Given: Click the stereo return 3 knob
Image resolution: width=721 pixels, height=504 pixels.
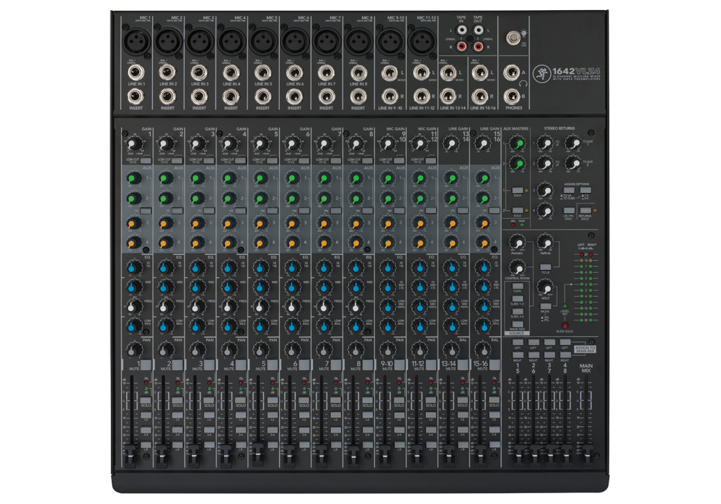Looking at the screenshot, I should 545,190.
